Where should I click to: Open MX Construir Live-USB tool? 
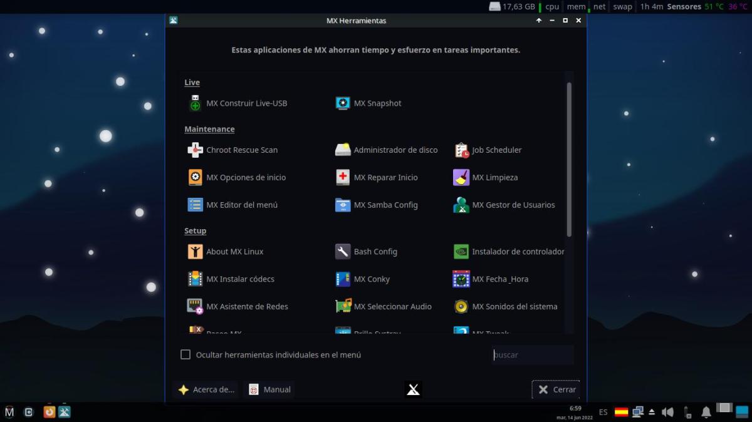(239, 103)
